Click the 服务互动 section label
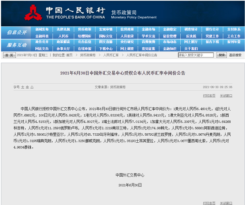 17,45
